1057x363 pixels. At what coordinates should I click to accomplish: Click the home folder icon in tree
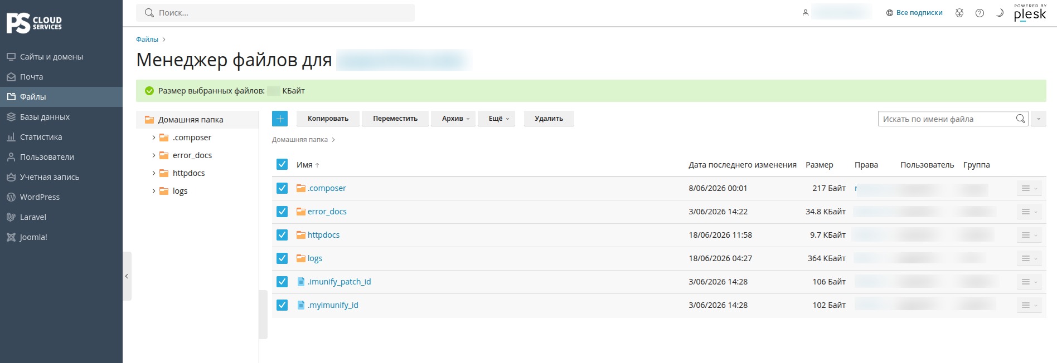[x=149, y=120]
